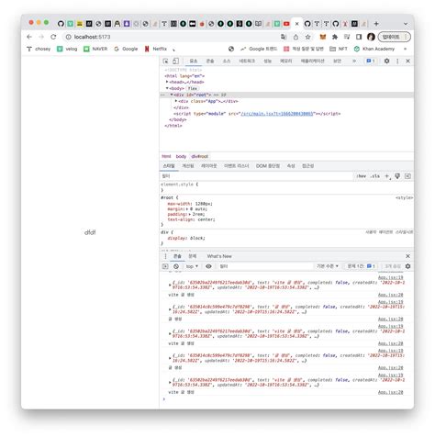Switch to the 소스 (Sources) panel tab
The width and height of the screenshot is (435, 437).
(227, 62)
